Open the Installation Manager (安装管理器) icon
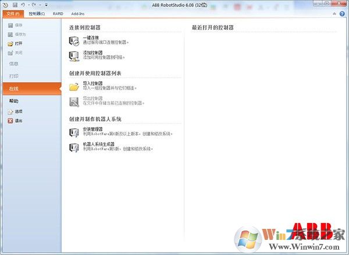 (x=74, y=132)
